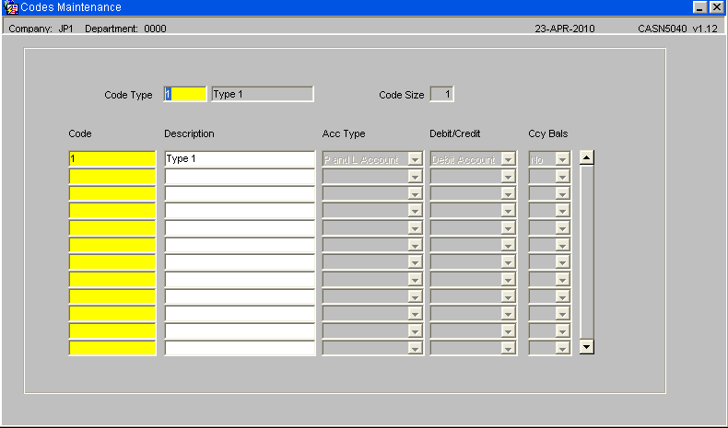Close the Codes Maintenance window

click(x=716, y=7)
